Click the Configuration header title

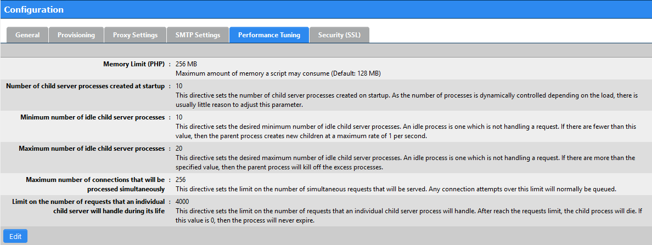(x=34, y=9)
